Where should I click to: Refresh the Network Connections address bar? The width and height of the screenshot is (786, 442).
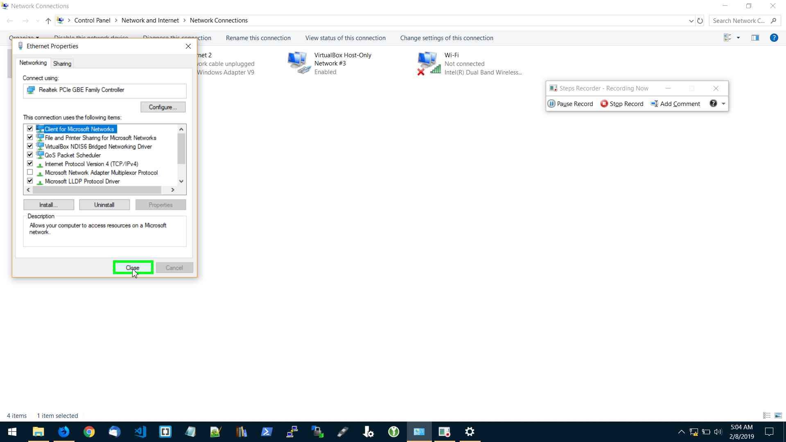click(700, 20)
